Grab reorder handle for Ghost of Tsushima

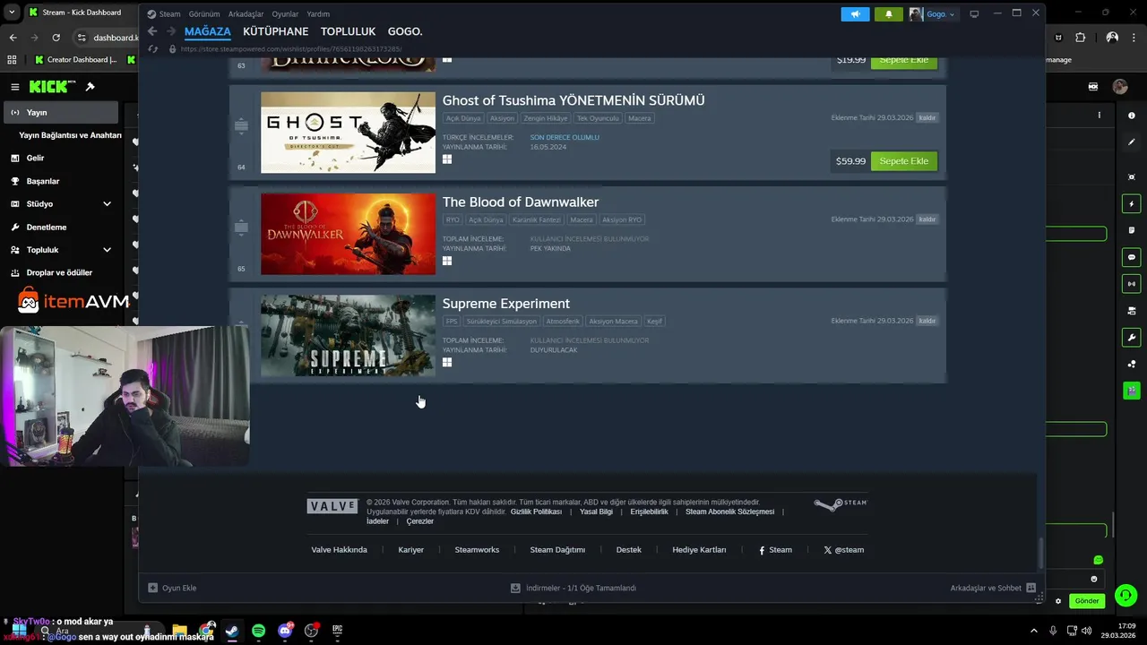[x=241, y=126]
